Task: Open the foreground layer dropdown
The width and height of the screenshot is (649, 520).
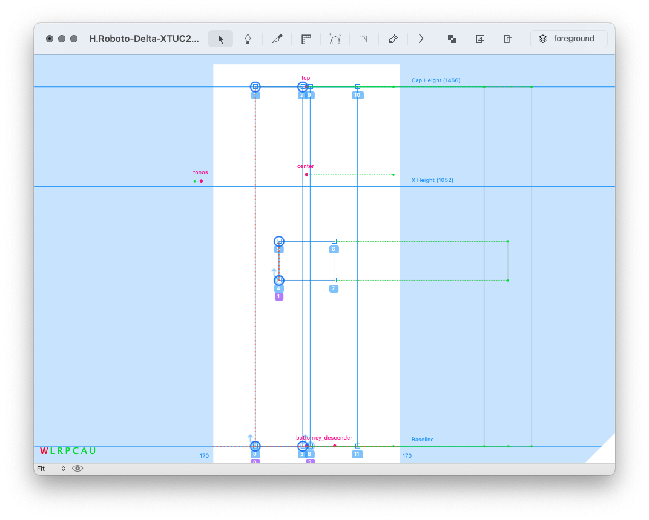Action: coord(568,39)
